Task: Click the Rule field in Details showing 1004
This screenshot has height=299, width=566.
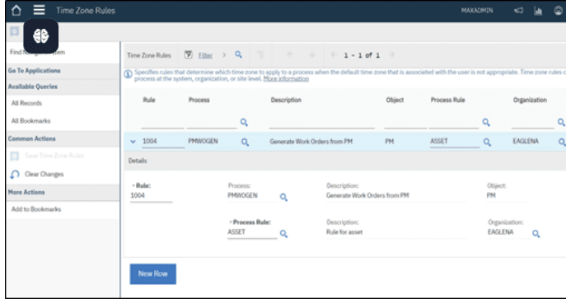Action: coord(152,196)
